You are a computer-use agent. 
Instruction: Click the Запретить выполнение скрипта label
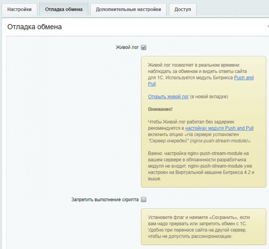pos(105,200)
